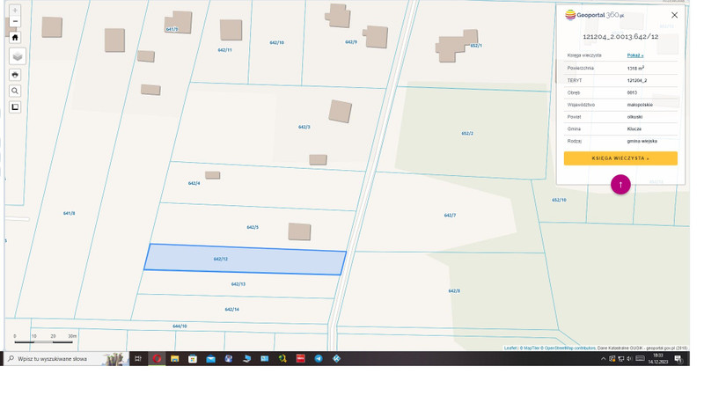Collapse panel with magenta arrow-up button
The height and width of the screenshot is (396, 704).
[620, 185]
